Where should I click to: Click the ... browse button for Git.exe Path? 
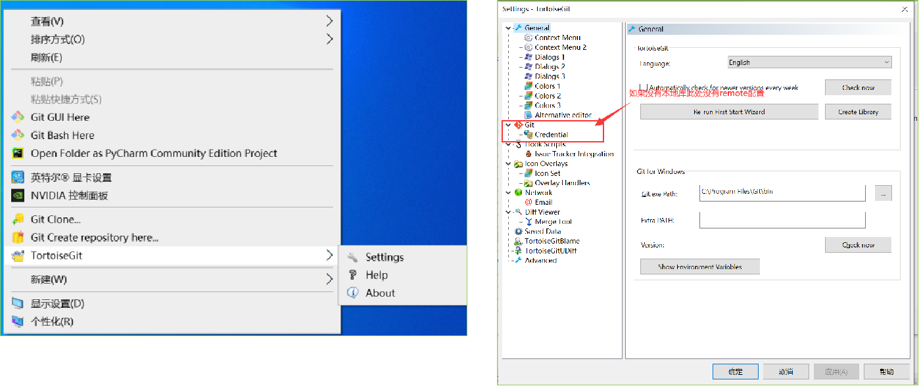(x=884, y=193)
